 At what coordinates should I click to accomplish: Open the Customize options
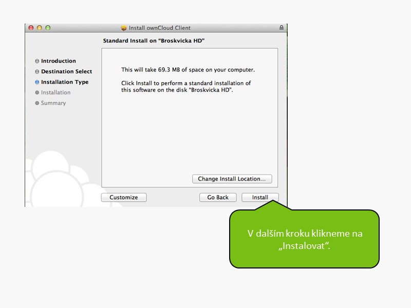click(124, 197)
